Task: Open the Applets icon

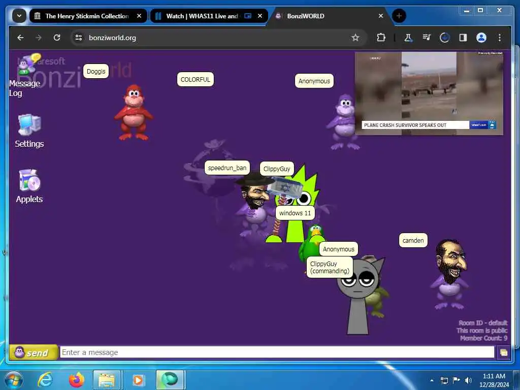Action: (x=29, y=186)
